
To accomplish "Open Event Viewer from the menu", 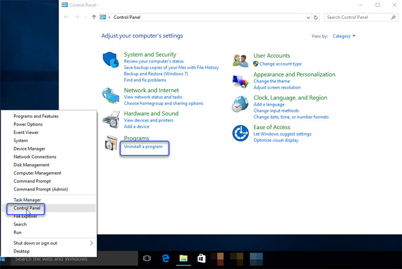I will pyautogui.click(x=26, y=132).
